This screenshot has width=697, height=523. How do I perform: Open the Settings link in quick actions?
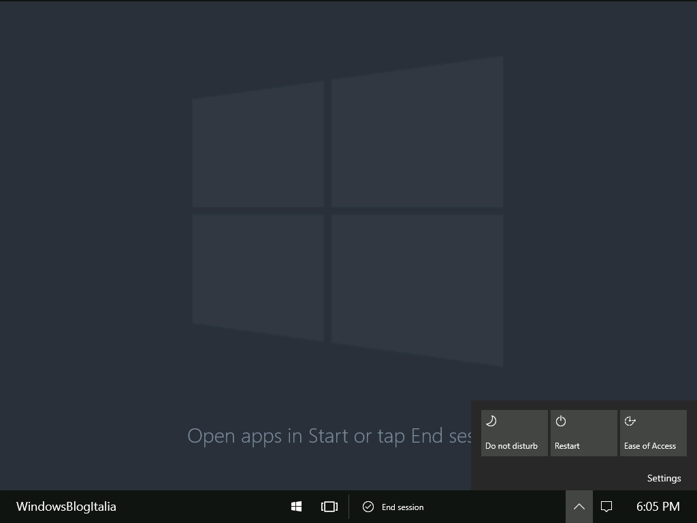tap(664, 478)
